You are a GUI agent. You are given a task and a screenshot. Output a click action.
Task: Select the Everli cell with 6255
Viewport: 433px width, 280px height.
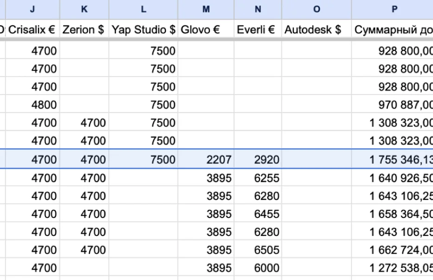click(x=258, y=178)
